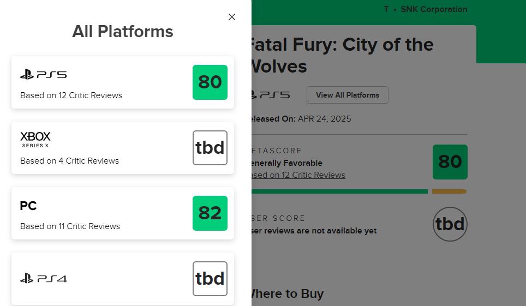Click the PC score badge of 82
Image resolution: width=526 pixels, height=306 pixels.
[210, 213]
